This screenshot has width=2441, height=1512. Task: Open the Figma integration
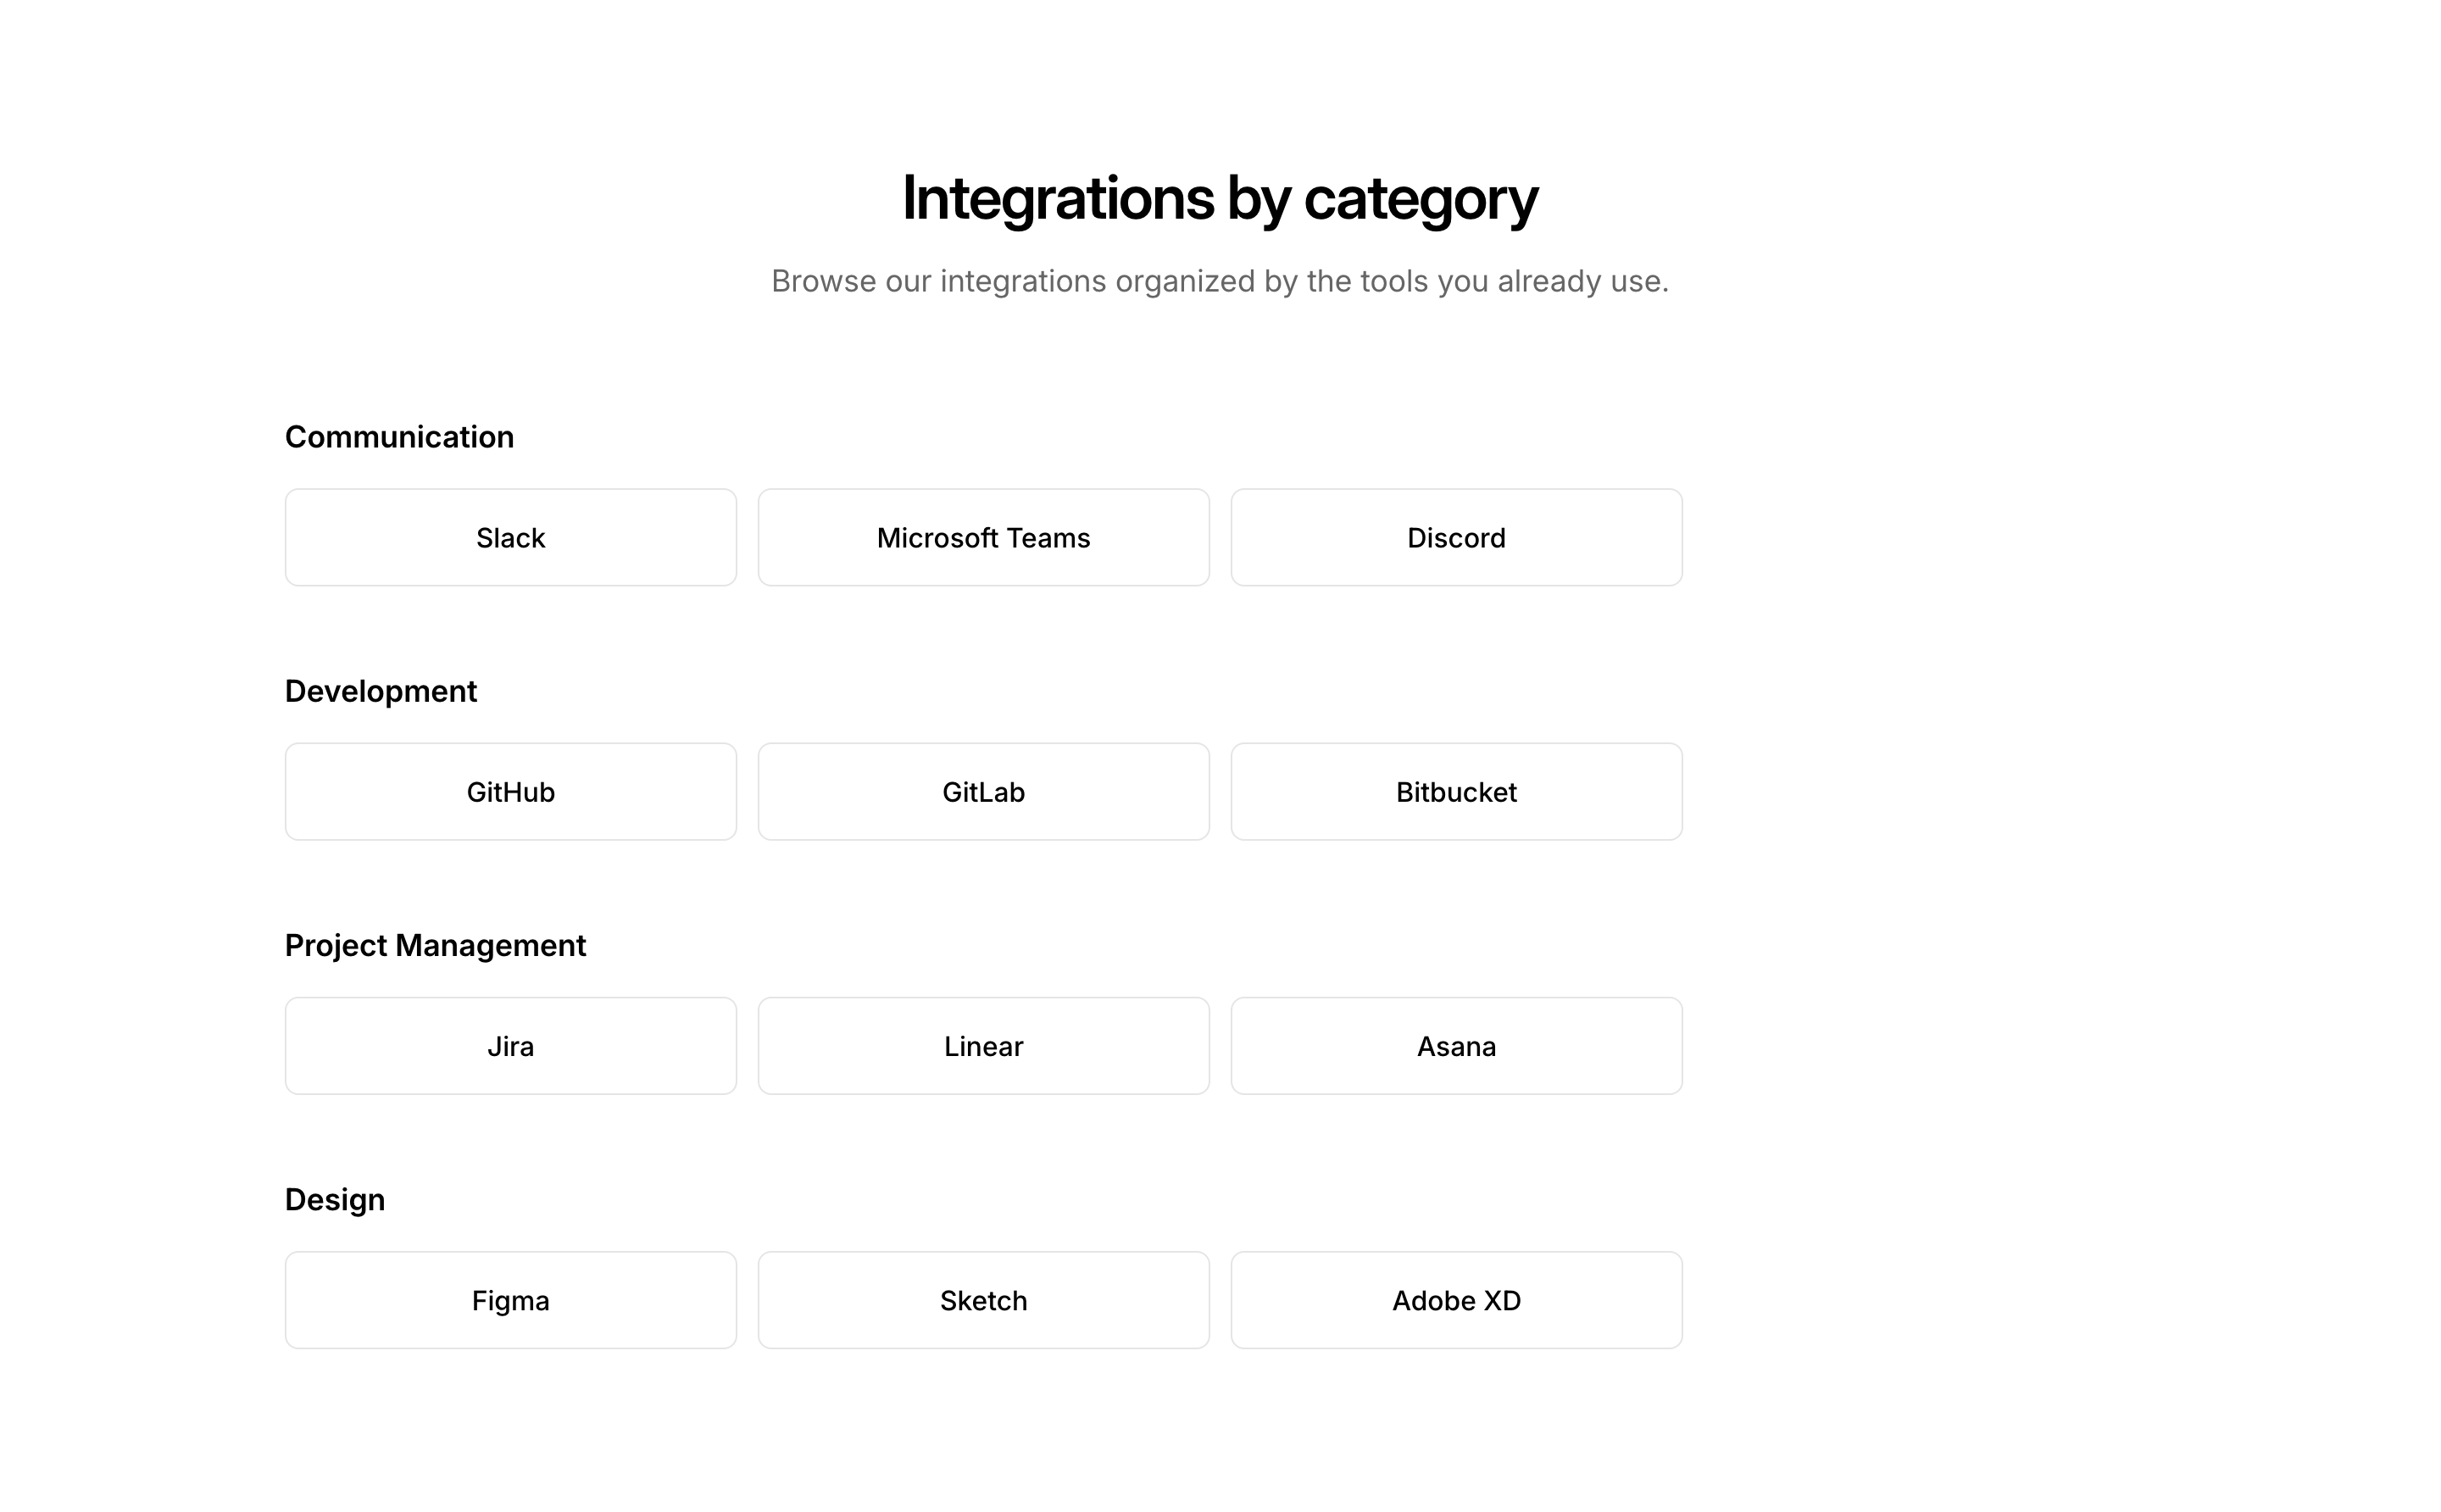510,1300
